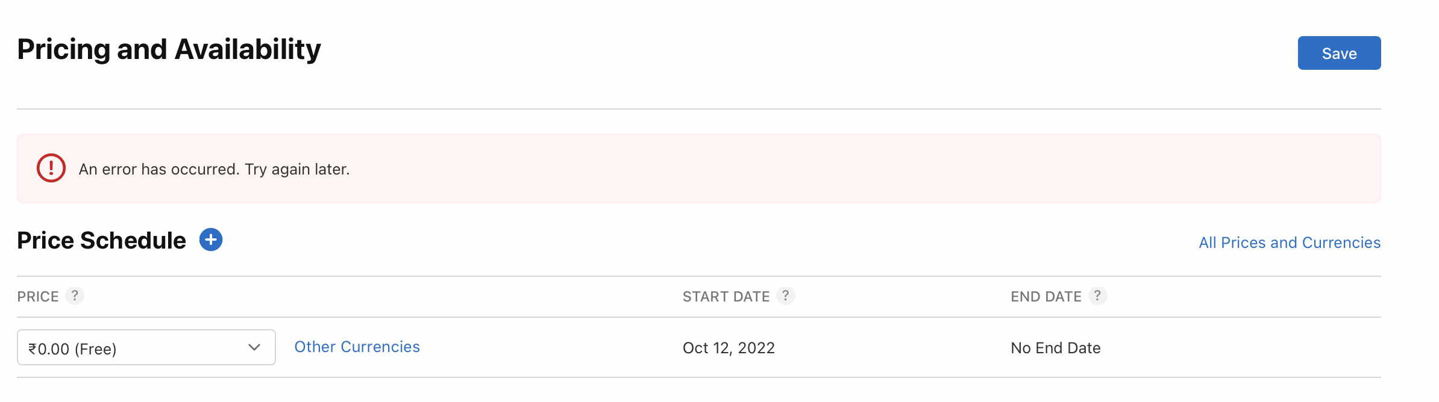Click the Pricing and Availability heading
Viewport: 1439px width, 402px height.
[169, 49]
